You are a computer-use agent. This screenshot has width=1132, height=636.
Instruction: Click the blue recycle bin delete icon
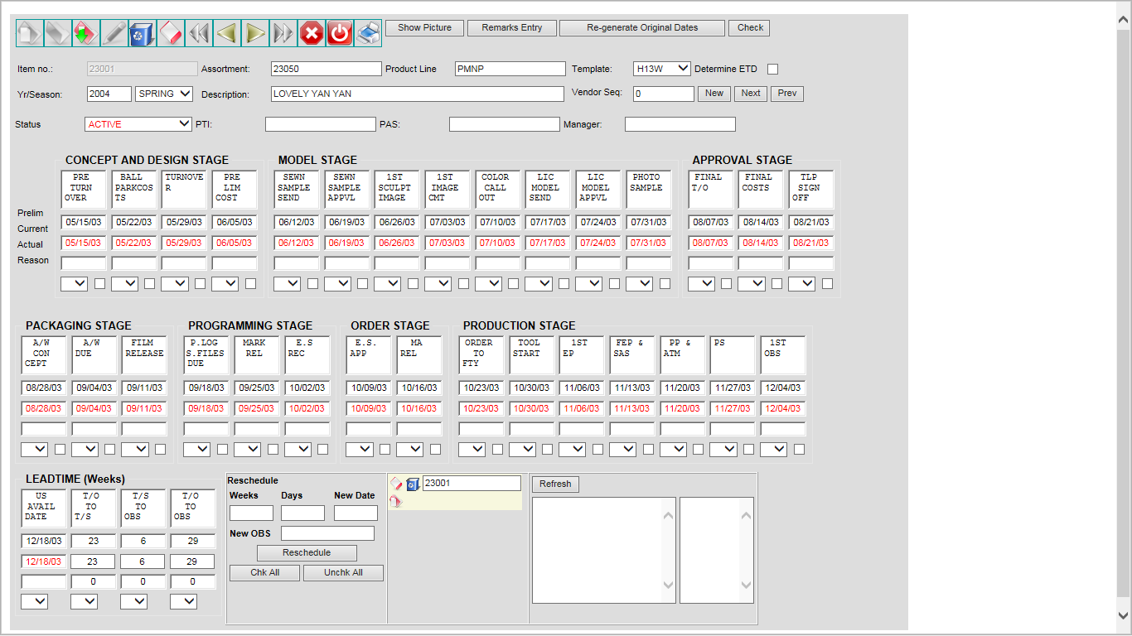(143, 33)
